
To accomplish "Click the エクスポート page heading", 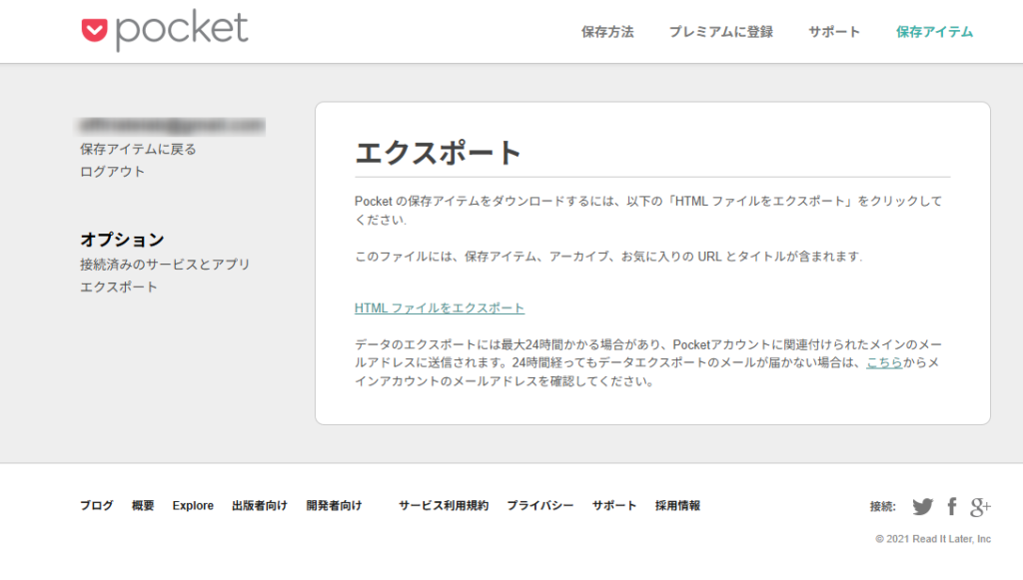I will click(438, 153).
